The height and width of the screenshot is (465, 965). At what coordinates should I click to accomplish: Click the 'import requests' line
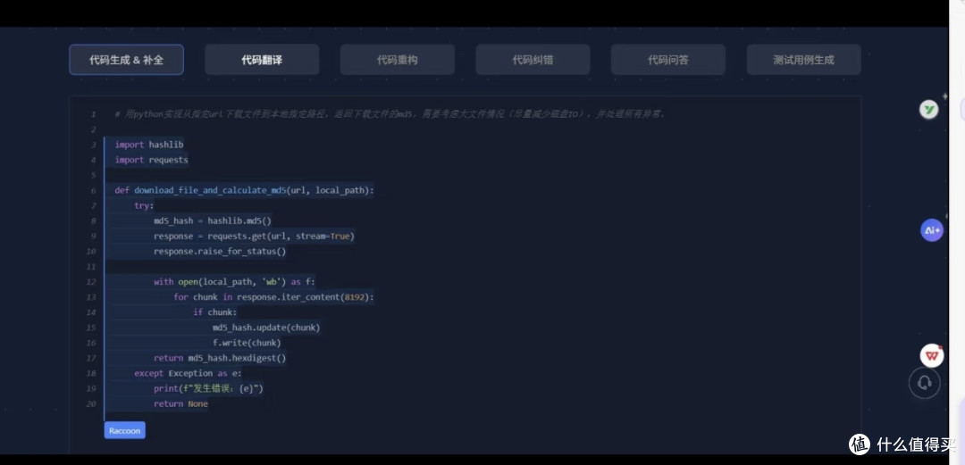point(151,160)
